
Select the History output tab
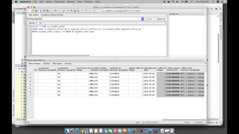pos(68,64)
